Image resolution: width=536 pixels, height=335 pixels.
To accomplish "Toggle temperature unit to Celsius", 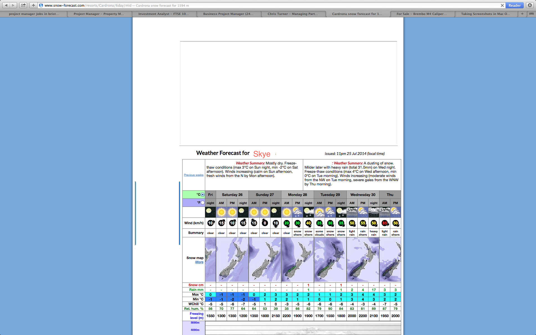I will [202, 195].
